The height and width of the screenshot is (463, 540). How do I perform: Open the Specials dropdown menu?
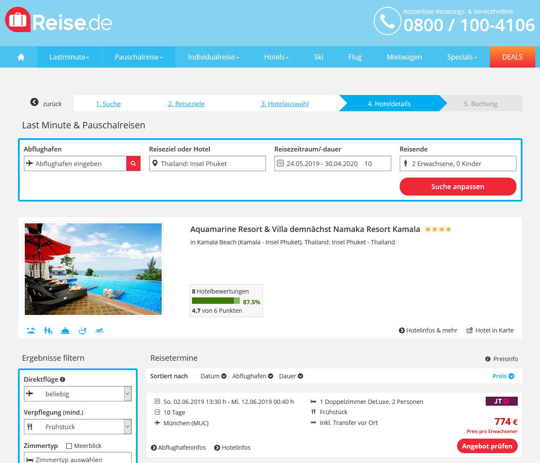[x=462, y=57]
